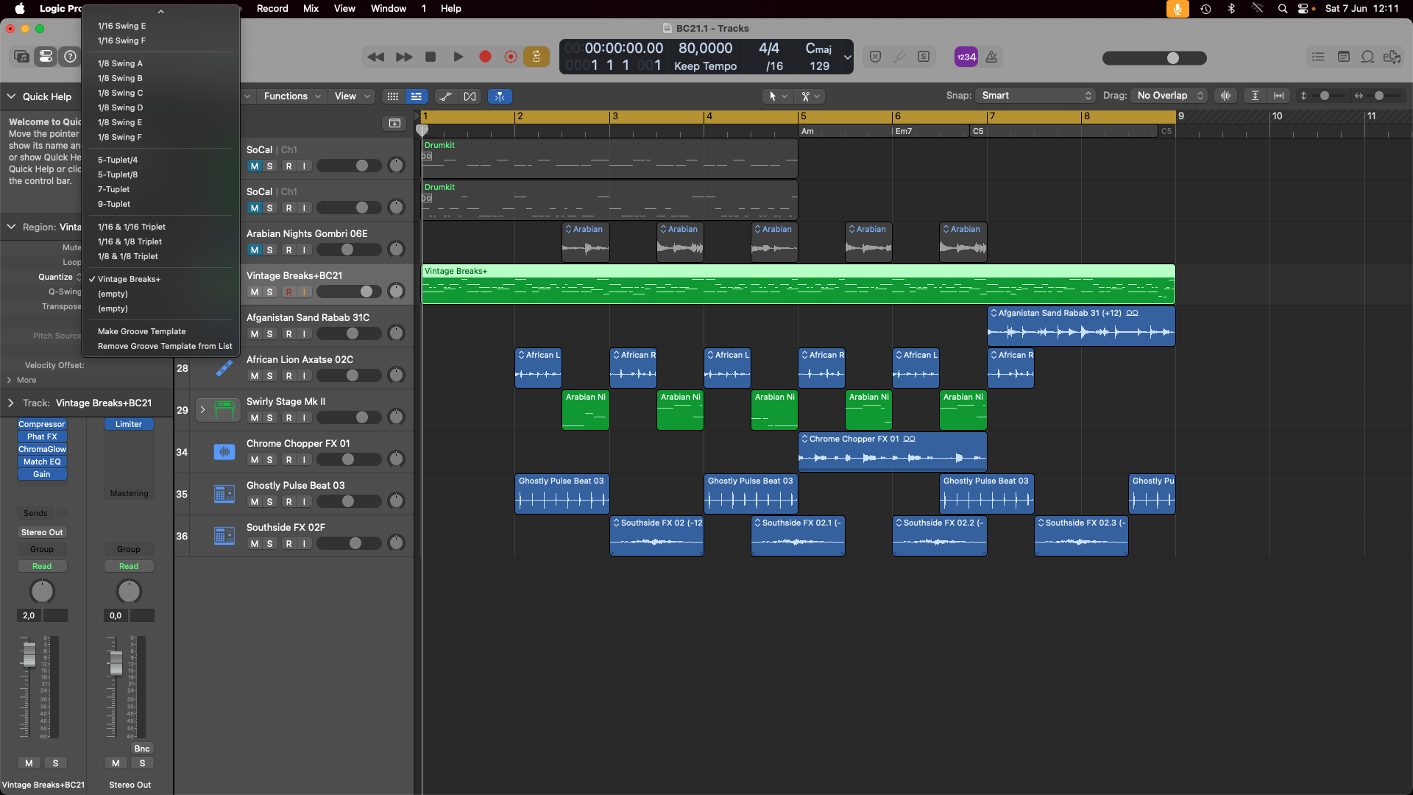Toggle the Metronome icon
The image size is (1413, 795).
pos(991,57)
